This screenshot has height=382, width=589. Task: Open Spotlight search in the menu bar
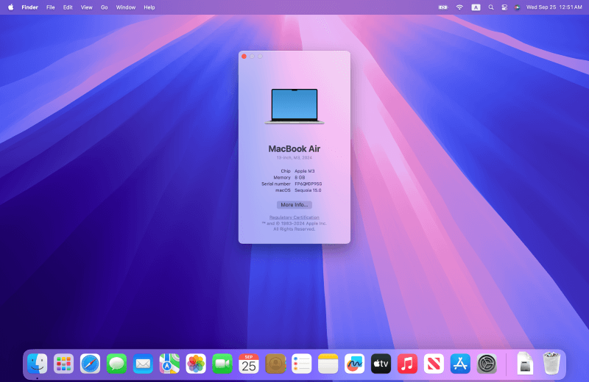[491, 7]
